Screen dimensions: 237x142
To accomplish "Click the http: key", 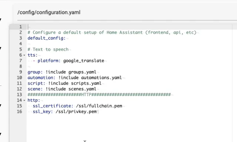I will point(34,100).
